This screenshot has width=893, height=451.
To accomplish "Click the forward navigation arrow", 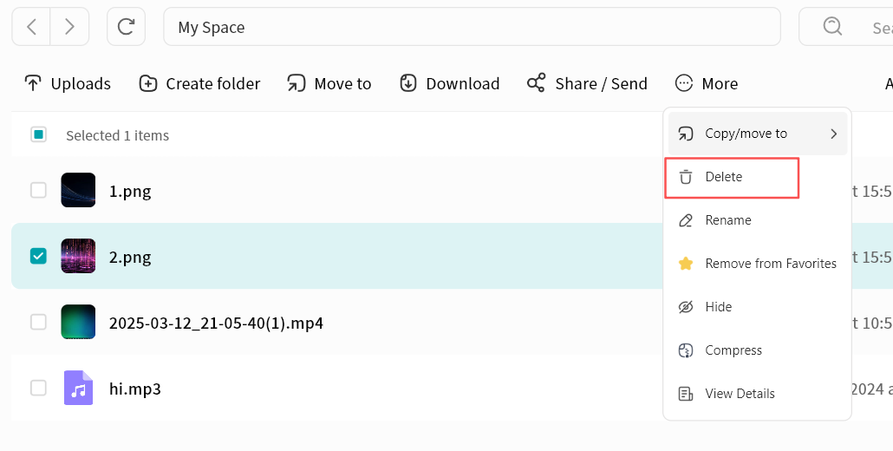I will [69, 27].
